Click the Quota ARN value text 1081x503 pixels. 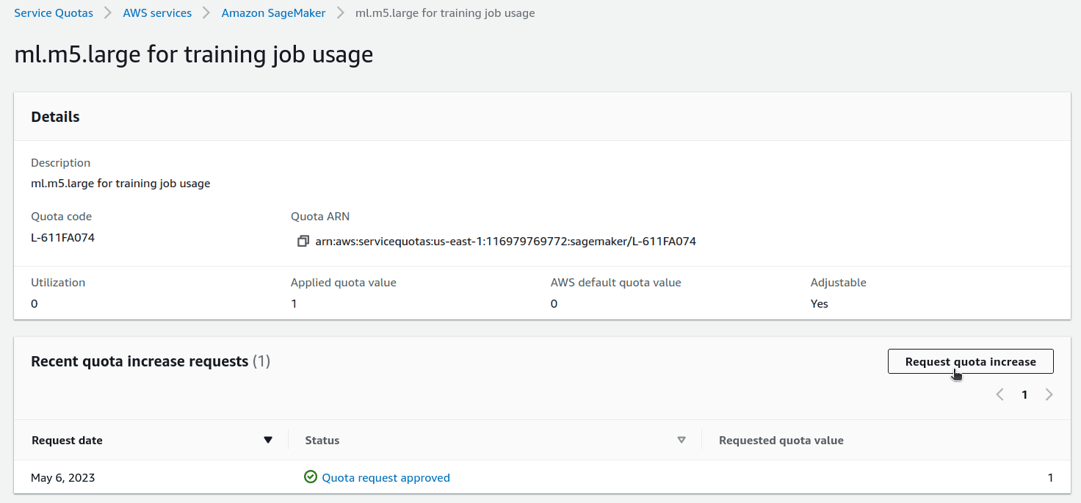click(x=505, y=241)
